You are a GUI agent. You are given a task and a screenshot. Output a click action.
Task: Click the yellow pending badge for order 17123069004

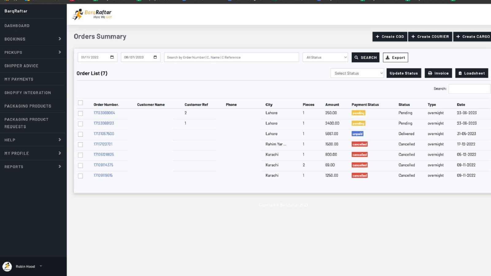(x=358, y=113)
